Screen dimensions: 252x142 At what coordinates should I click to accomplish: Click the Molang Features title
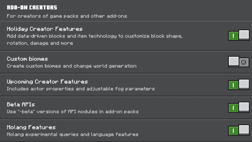31,127
